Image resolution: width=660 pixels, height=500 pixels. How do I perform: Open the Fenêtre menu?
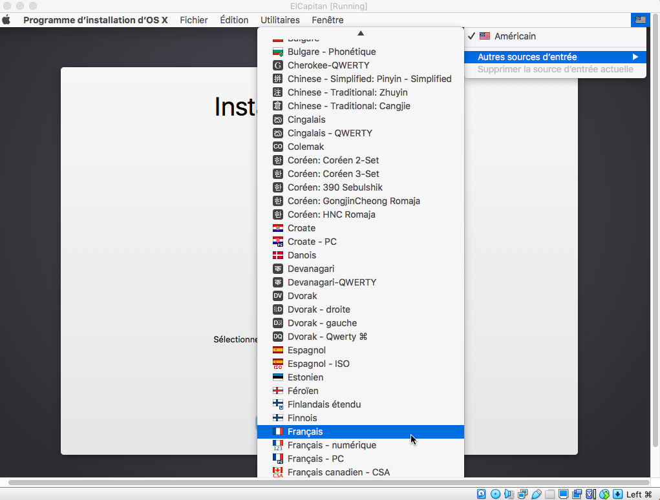click(x=328, y=20)
